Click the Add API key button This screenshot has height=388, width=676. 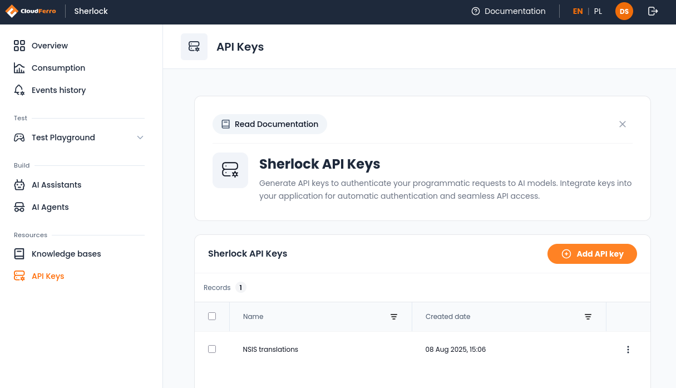coord(592,254)
